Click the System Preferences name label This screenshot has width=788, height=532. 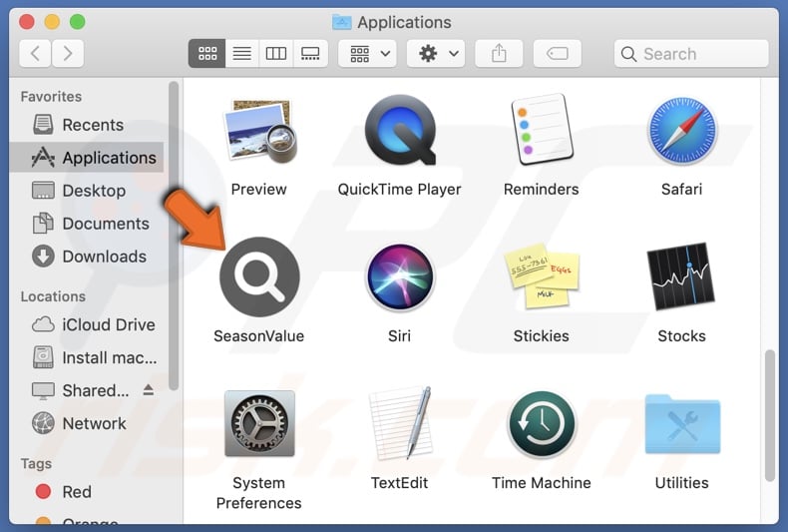(258, 493)
